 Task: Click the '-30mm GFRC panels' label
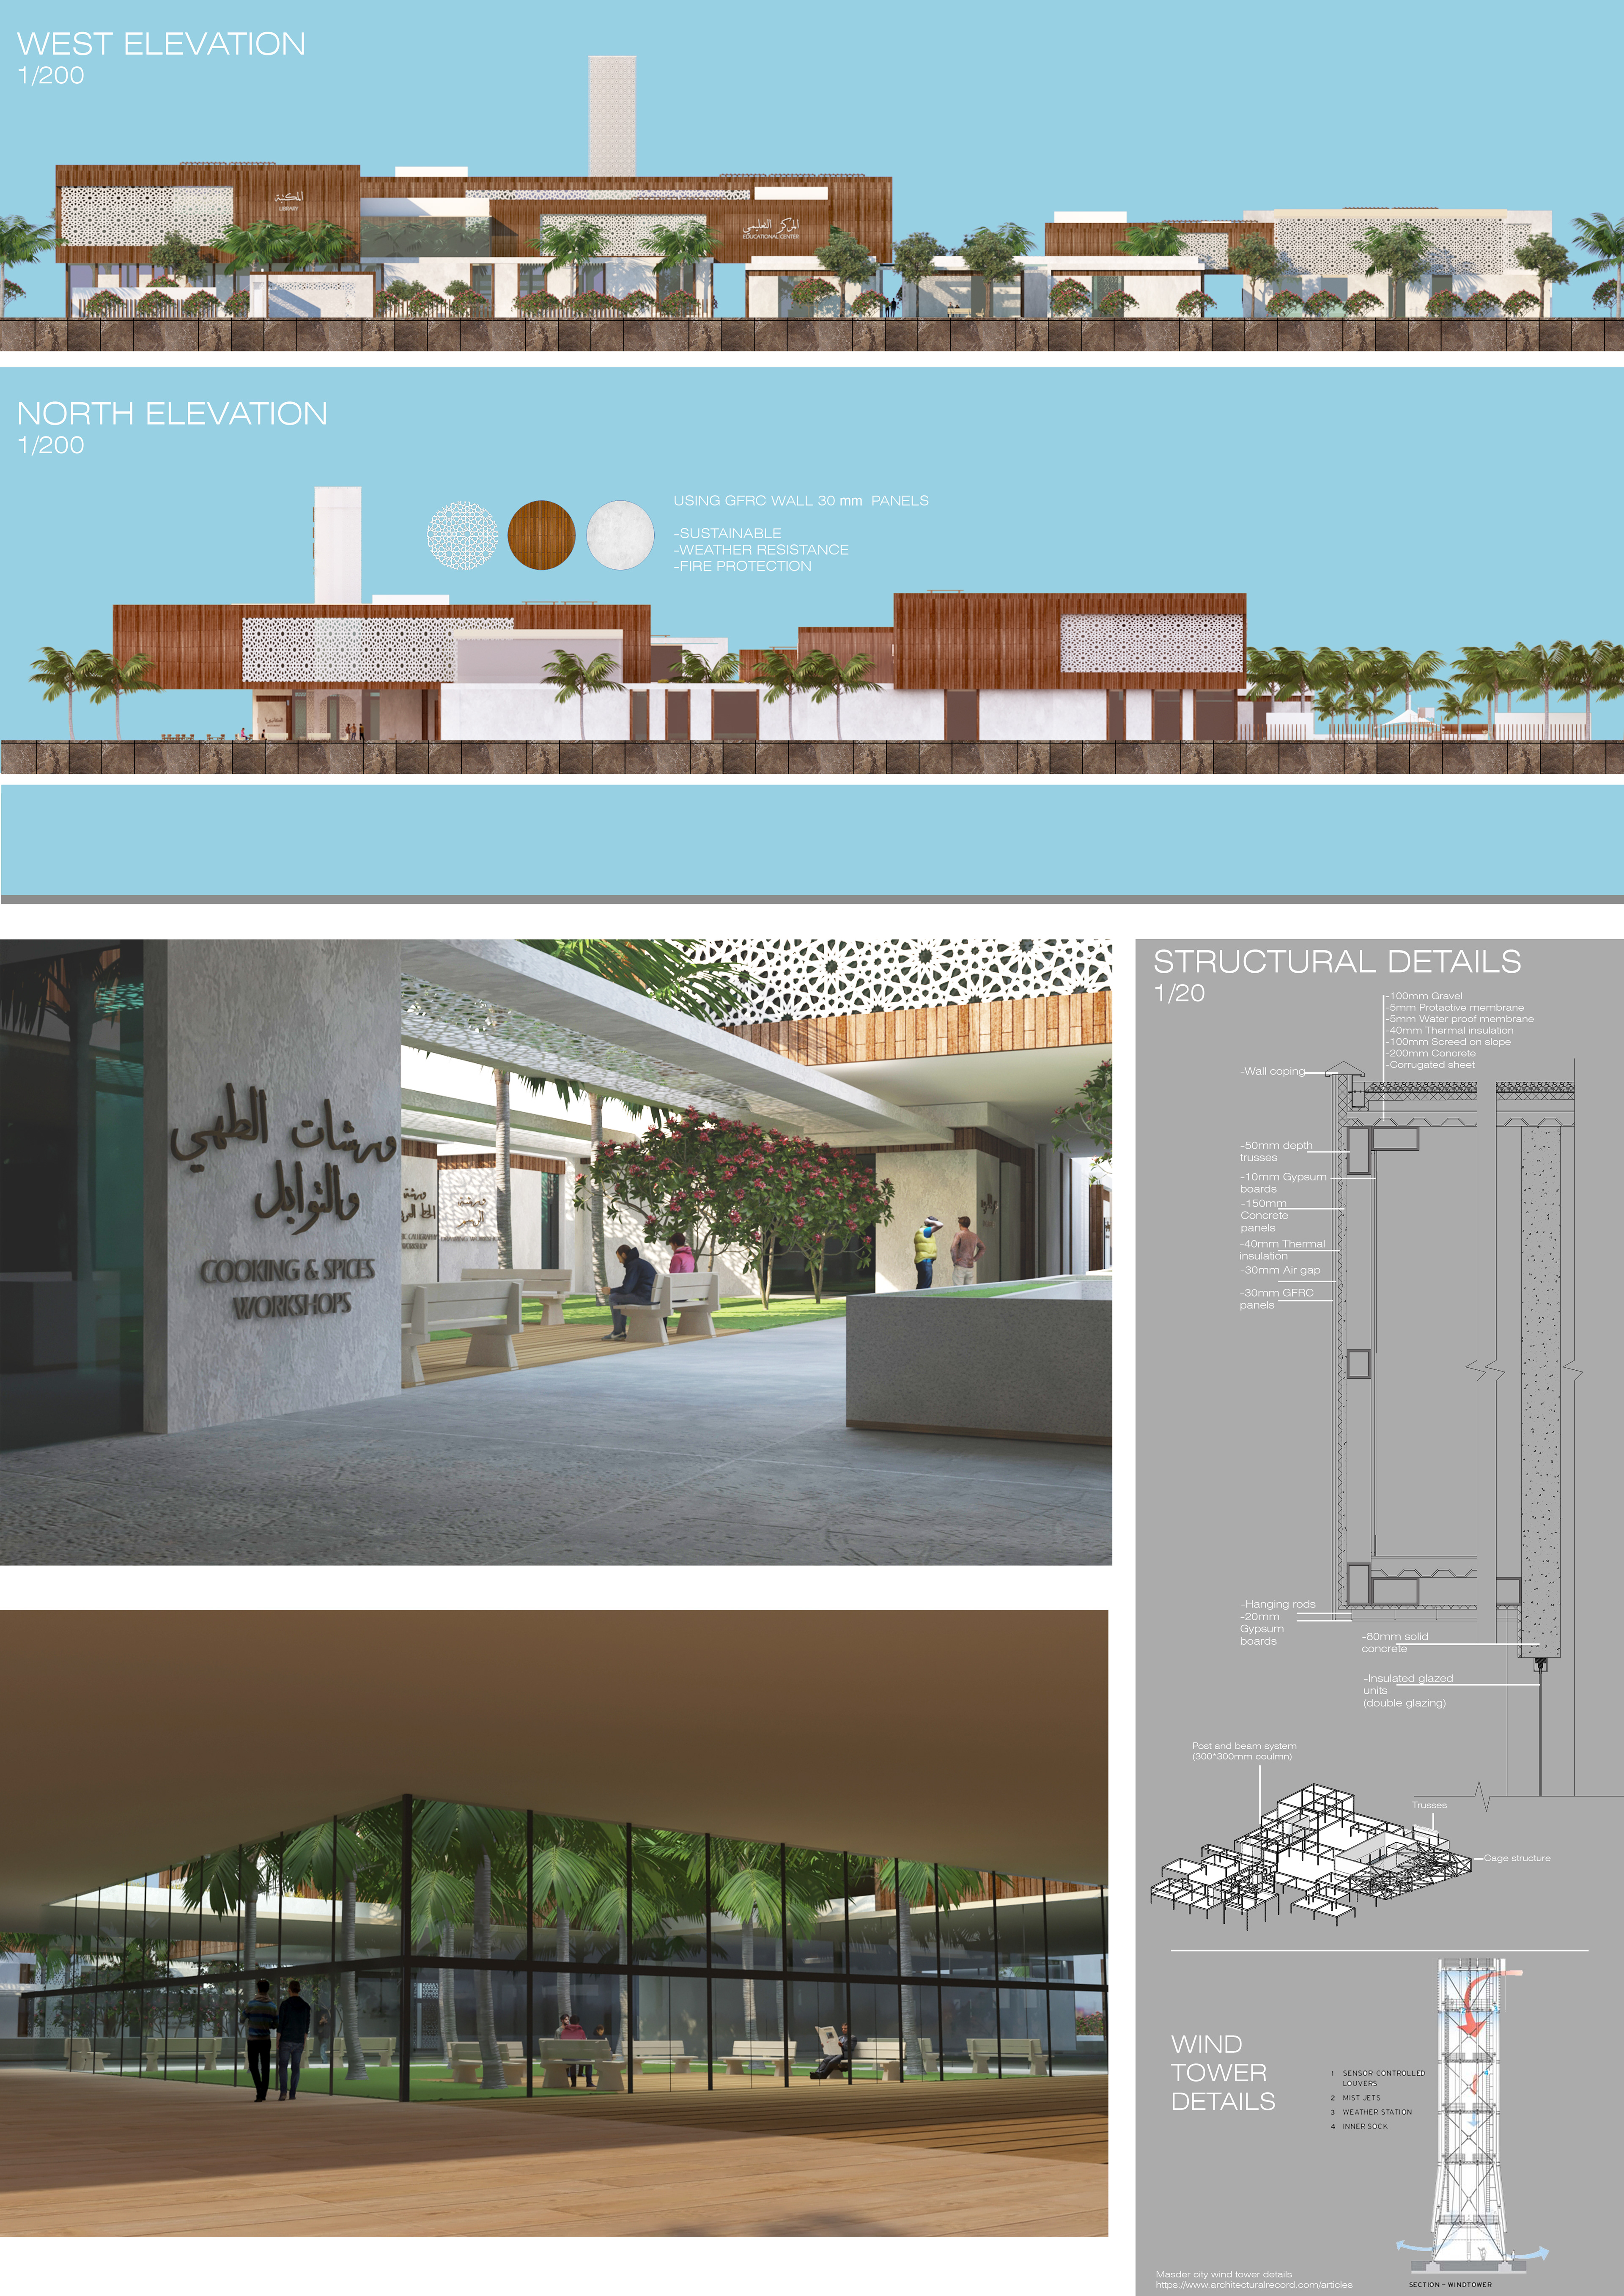pyautogui.click(x=1277, y=1299)
